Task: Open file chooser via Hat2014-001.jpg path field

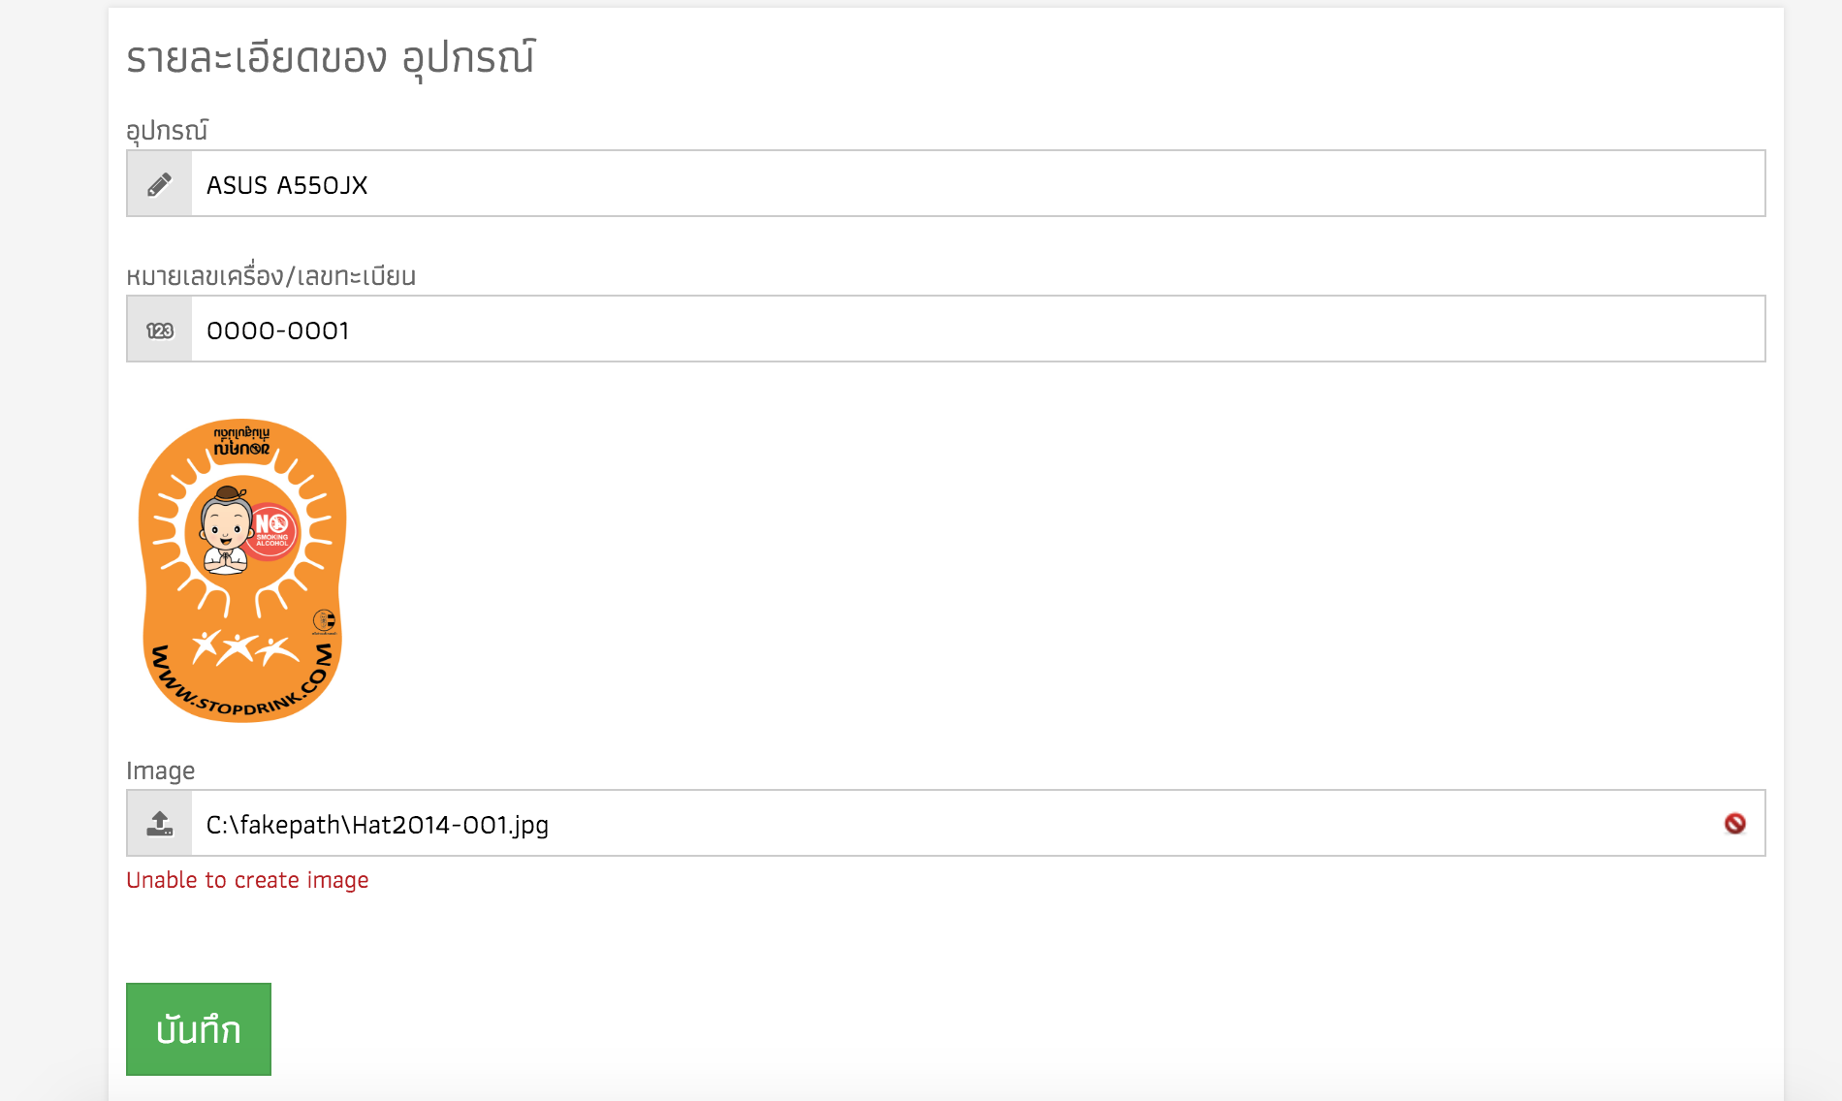Action: point(978,824)
